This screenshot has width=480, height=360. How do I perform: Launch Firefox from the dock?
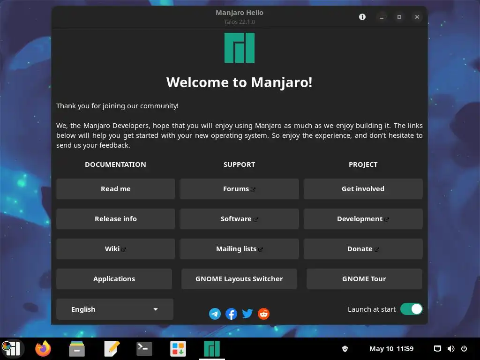(x=43, y=349)
